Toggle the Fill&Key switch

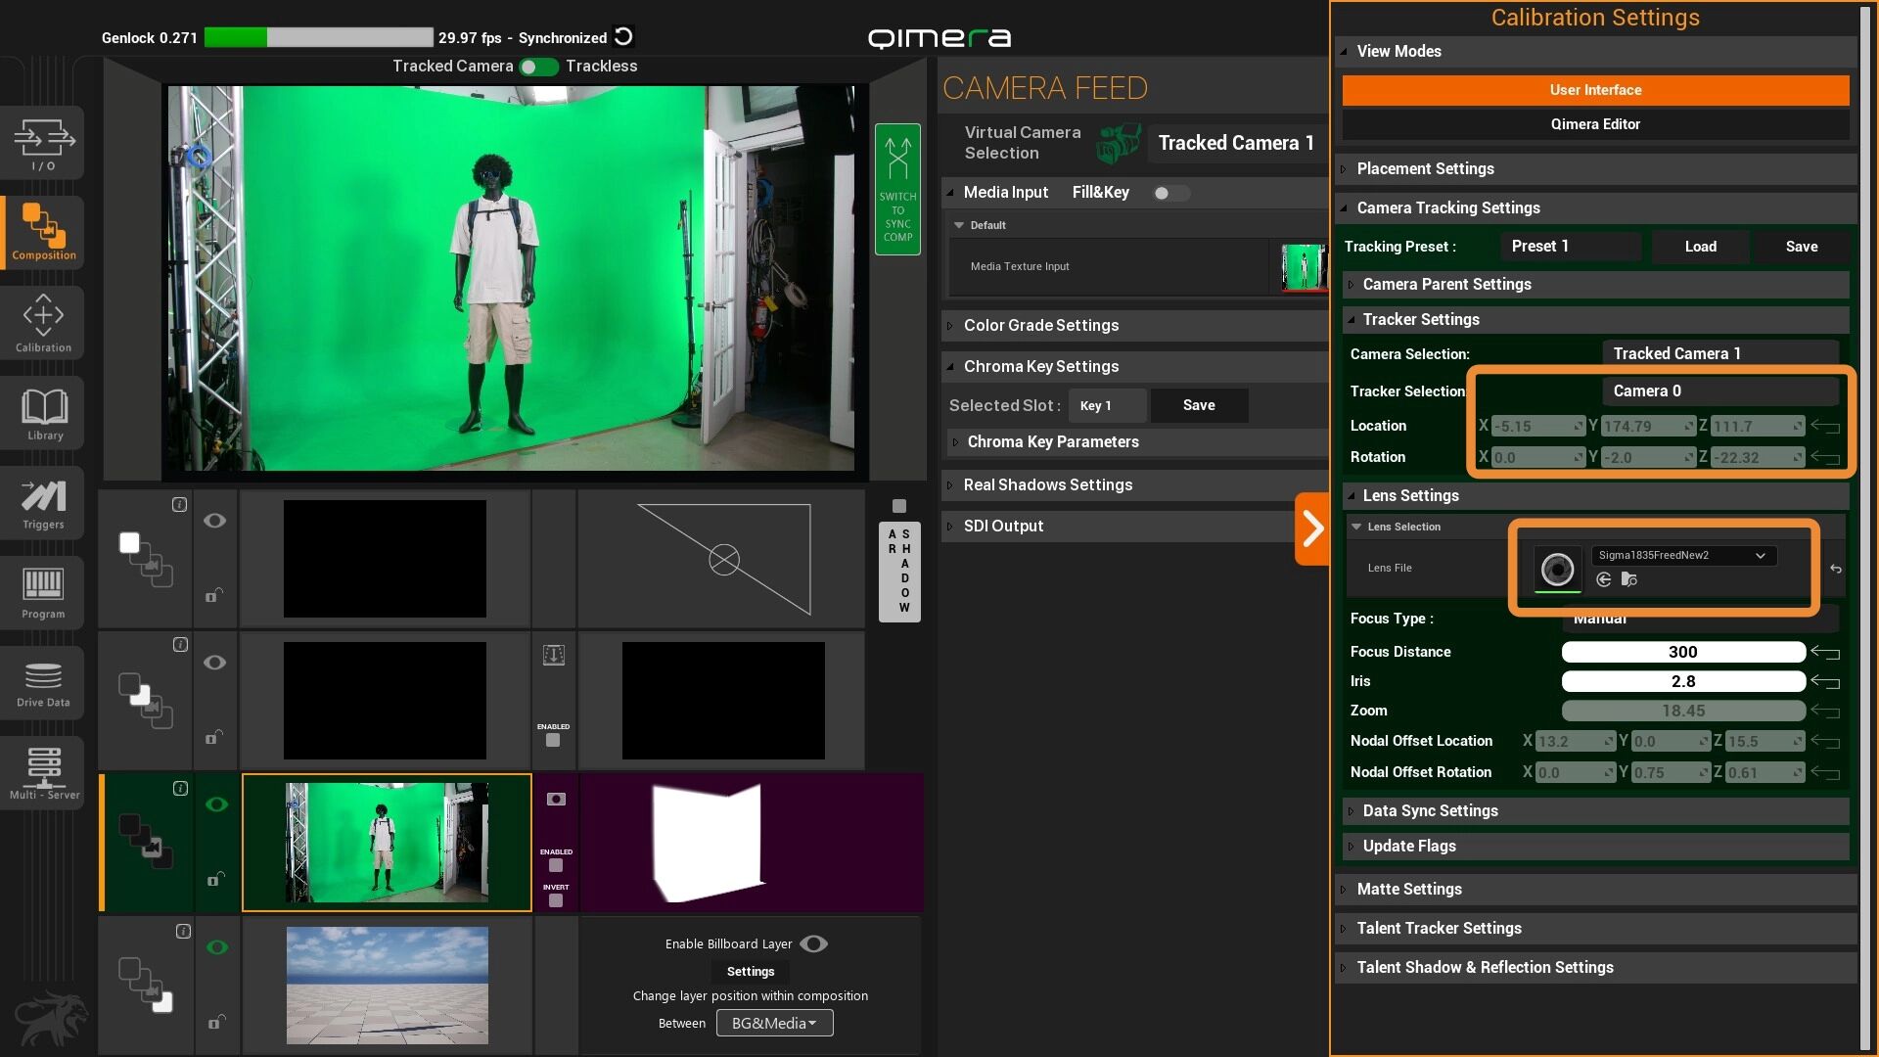1170,193
